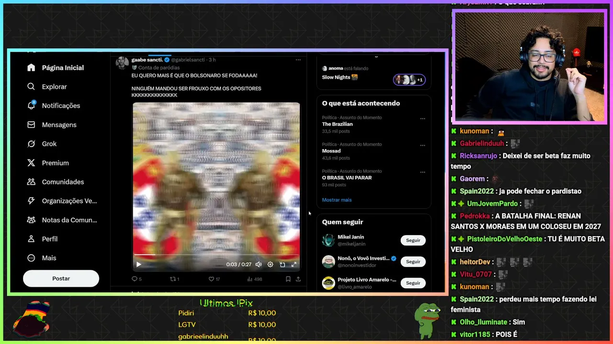Image resolution: width=613 pixels, height=344 pixels.
Task: Bookmark the tweet
Action: pos(288,279)
